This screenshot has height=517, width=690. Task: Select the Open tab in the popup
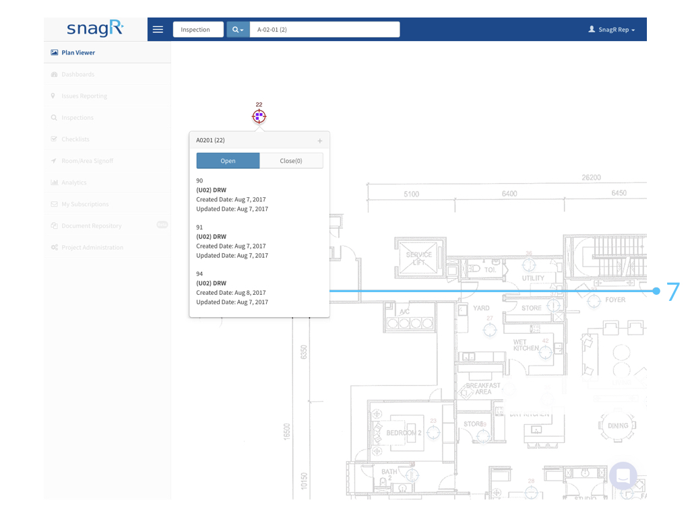pyautogui.click(x=228, y=161)
